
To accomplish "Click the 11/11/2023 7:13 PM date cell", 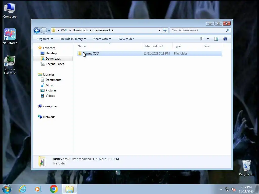I will [x=156, y=54].
